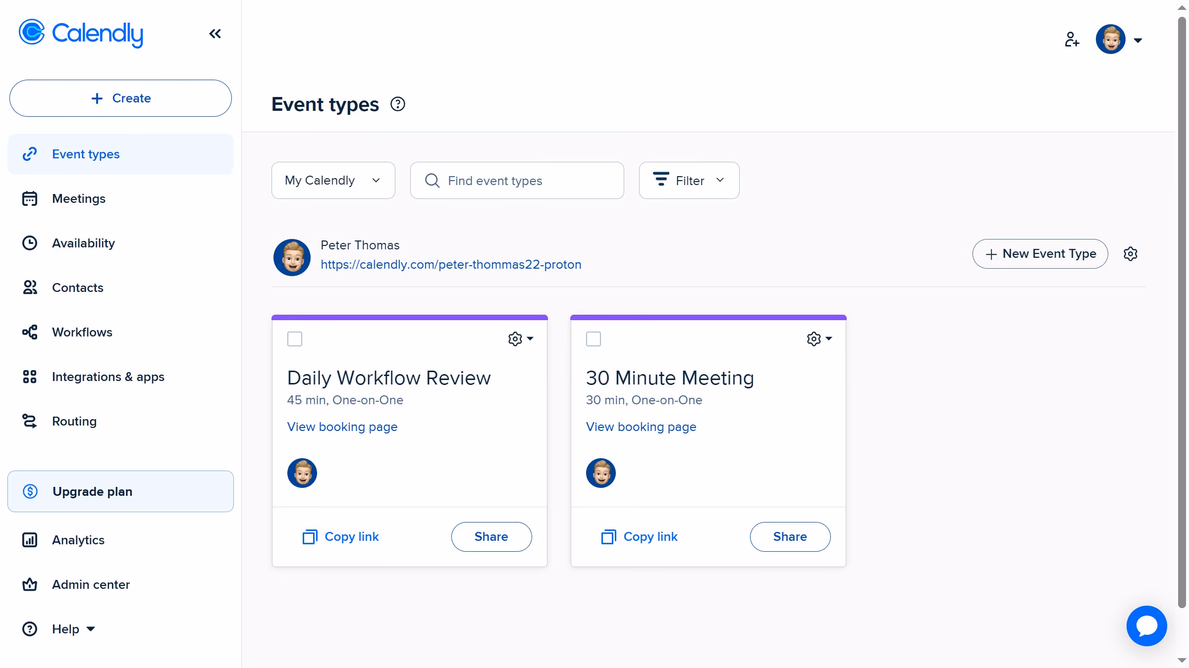
Task: Click the Daily Workflow Review title
Action: 389,378
